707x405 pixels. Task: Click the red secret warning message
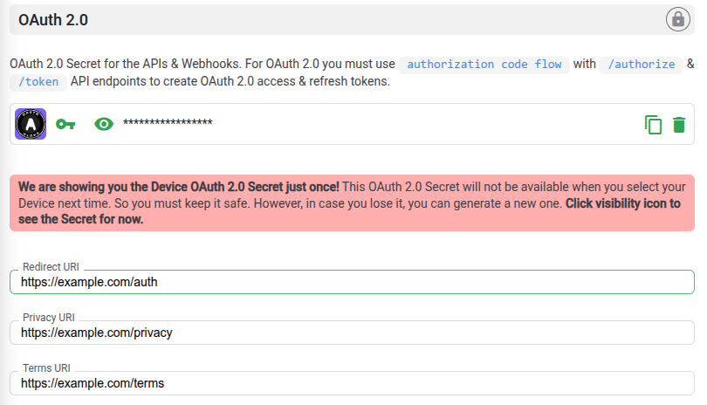coord(352,203)
